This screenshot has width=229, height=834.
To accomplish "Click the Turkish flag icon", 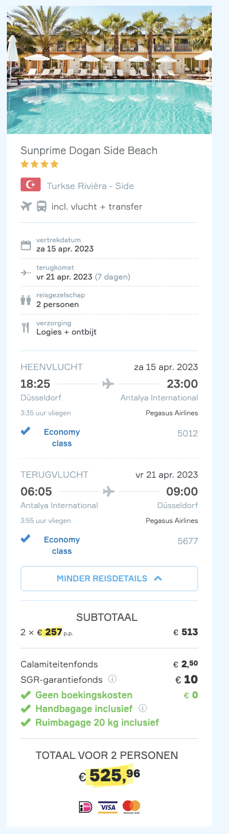I will (x=30, y=185).
